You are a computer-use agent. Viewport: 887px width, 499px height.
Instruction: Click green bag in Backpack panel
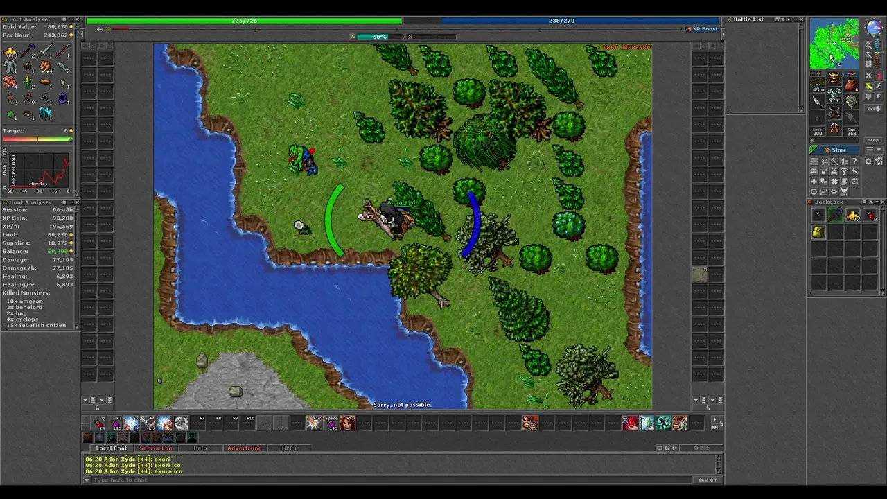click(x=818, y=232)
